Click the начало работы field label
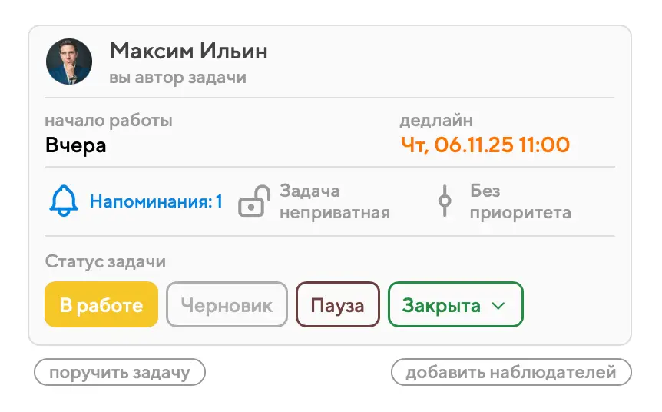 108,121
